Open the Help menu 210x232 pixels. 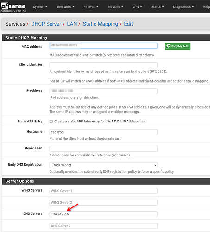coord(206,7)
